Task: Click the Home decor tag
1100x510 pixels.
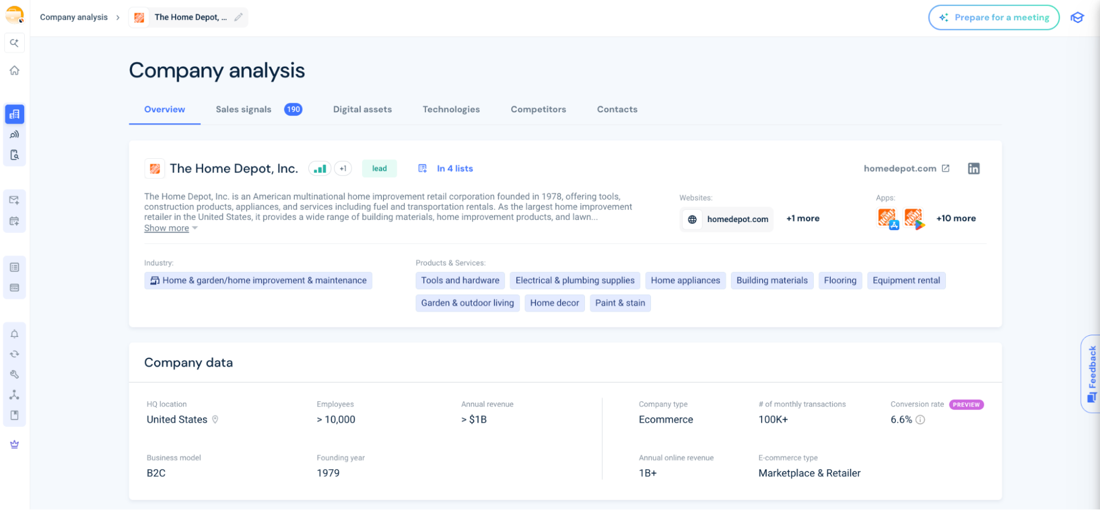Action: click(x=555, y=303)
